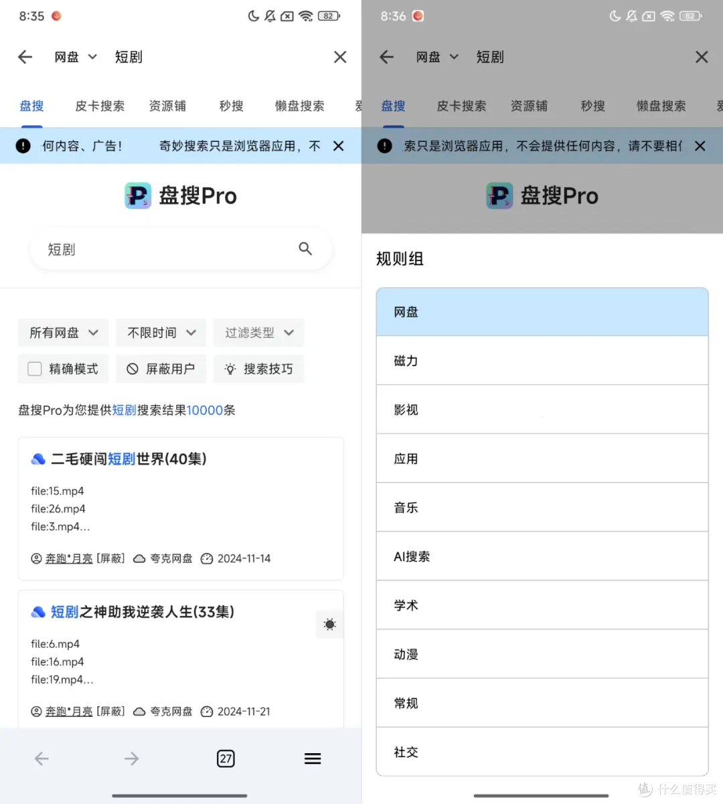
Task: Click 夸克网盘 label in the 2024-11-14 result
Action: pos(171,558)
